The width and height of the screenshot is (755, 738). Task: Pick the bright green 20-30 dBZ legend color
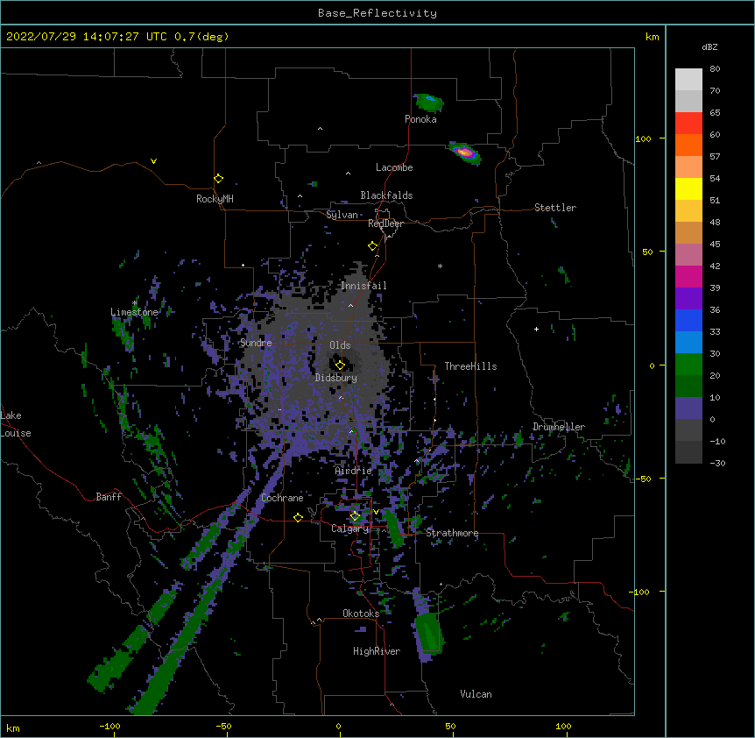pos(688,365)
